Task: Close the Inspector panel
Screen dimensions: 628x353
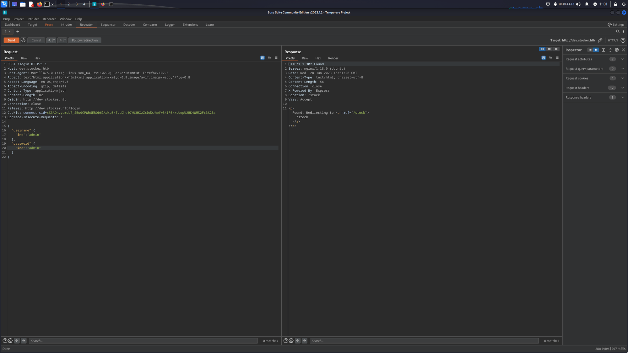Action: click(624, 50)
